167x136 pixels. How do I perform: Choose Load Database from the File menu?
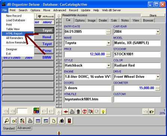click(x=18, y=20)
